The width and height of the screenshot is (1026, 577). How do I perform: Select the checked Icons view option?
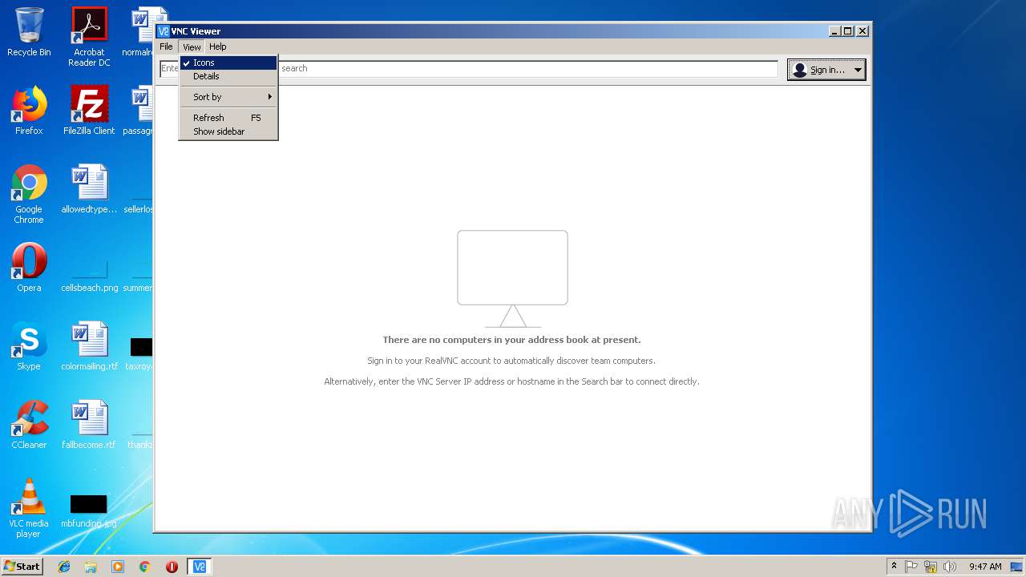click(228, 63)
